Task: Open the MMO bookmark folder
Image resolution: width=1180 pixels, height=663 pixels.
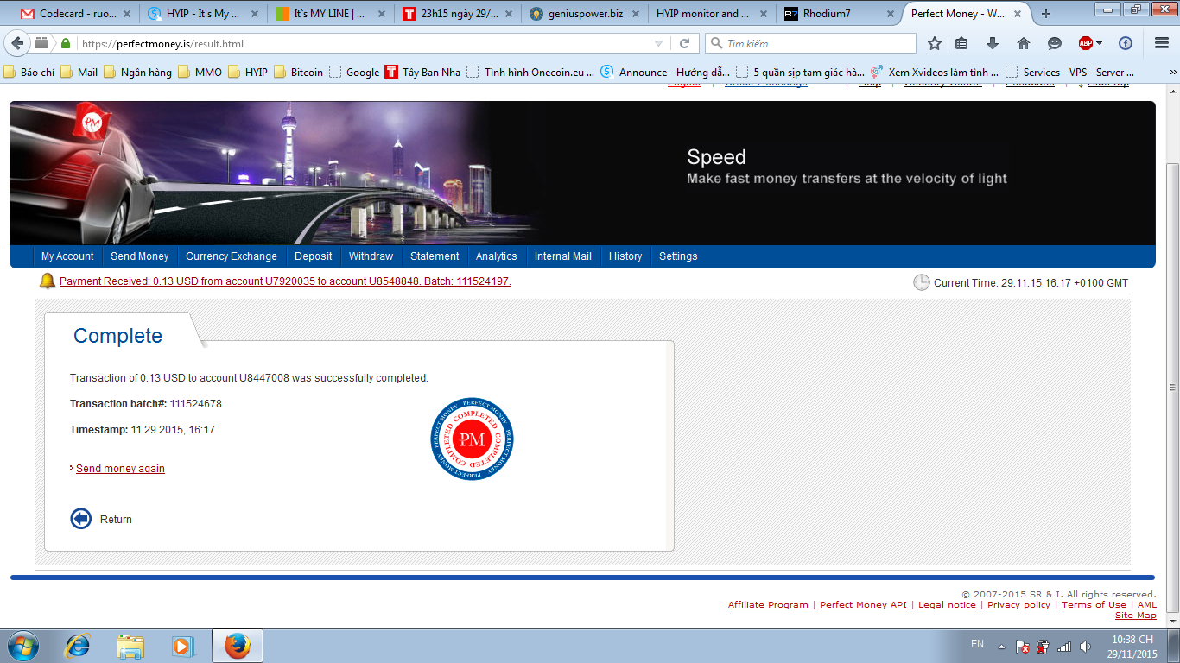Action: [x=200, y=73]
